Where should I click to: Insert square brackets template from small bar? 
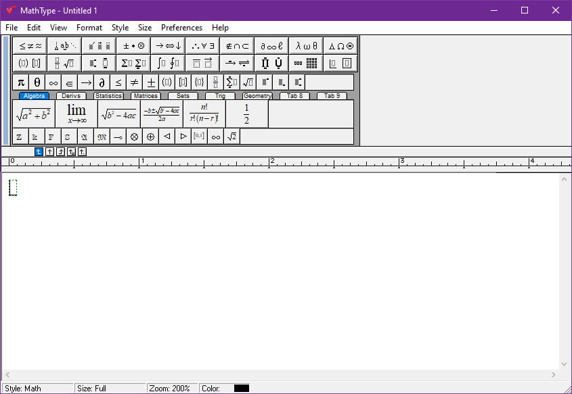[183, 82]
